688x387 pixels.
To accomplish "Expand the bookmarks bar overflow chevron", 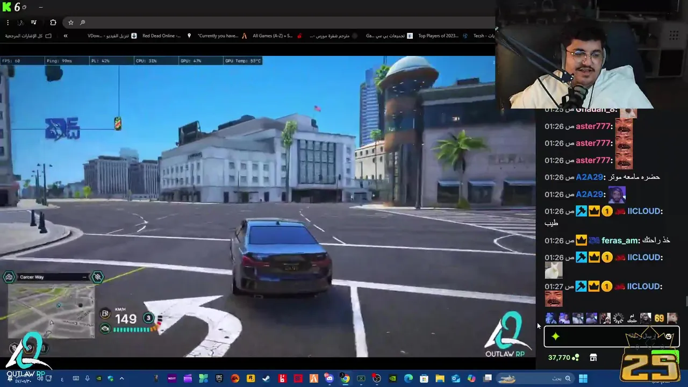I will (x=66, y=36).
